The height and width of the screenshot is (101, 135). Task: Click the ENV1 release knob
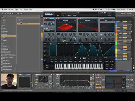tap(71, 59)
